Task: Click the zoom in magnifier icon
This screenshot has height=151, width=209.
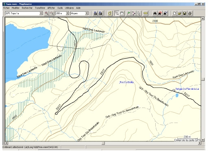Action: 47,13
